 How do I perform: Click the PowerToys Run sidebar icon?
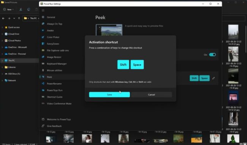tap(43, 90)
